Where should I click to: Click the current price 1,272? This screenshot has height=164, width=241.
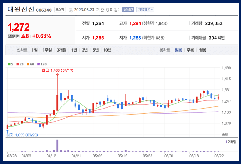click(x=19, y=27)
